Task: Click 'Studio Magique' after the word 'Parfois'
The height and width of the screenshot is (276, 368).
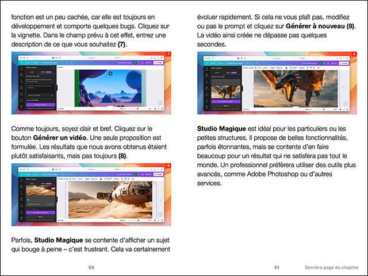Action: pos(59,240)
